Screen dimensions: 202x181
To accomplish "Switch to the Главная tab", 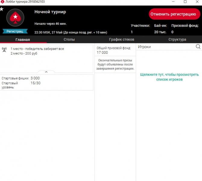I will click(x=23, y=40).
